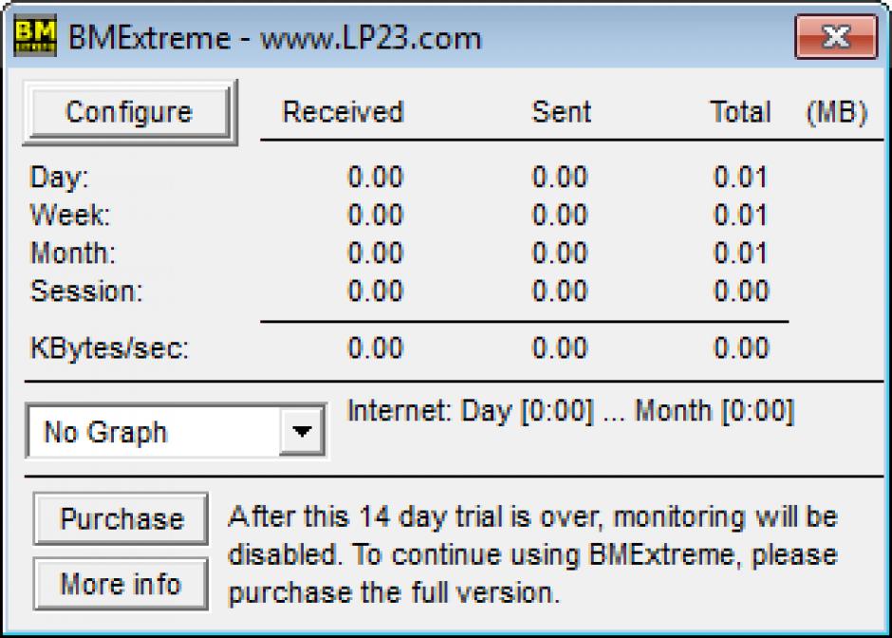This screenshot has height=638, width=892.
Task: Click the Purchase button
Action: tap(121, 518)
